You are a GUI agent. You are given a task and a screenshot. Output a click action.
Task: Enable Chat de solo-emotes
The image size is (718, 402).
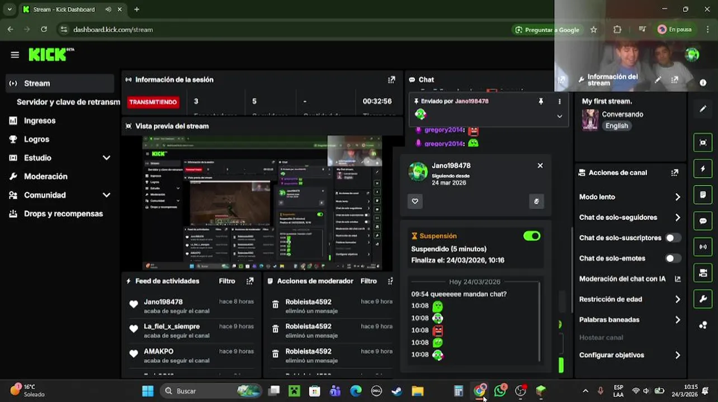[673, 259]
